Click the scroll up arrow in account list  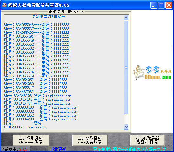point(126,17)
